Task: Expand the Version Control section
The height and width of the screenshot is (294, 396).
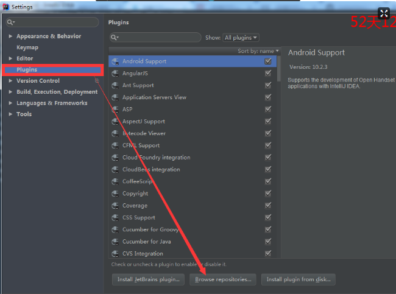Action: click(10, 80)
